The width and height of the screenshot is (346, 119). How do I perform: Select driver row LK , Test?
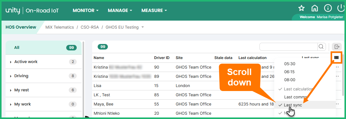pos(183,95)
